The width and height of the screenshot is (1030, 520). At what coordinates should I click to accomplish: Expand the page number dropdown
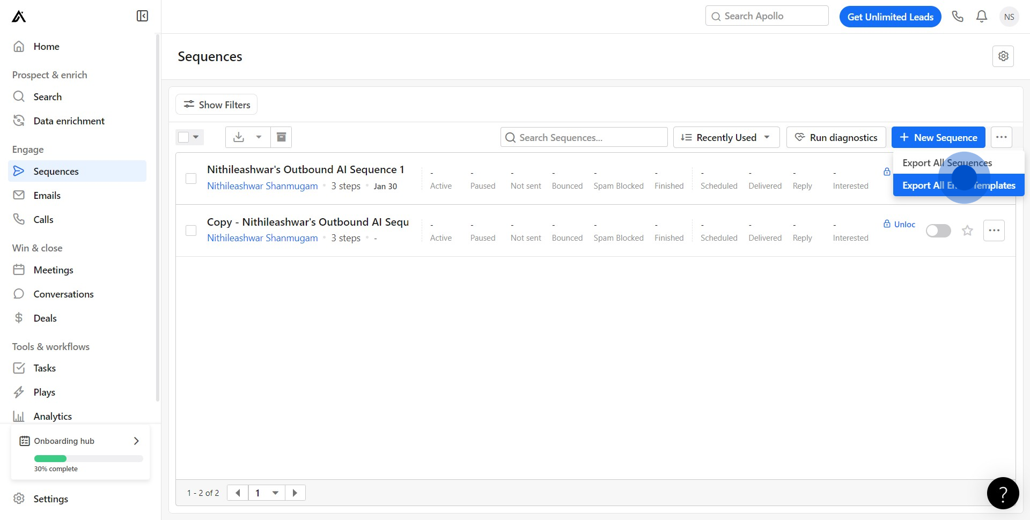275,493
